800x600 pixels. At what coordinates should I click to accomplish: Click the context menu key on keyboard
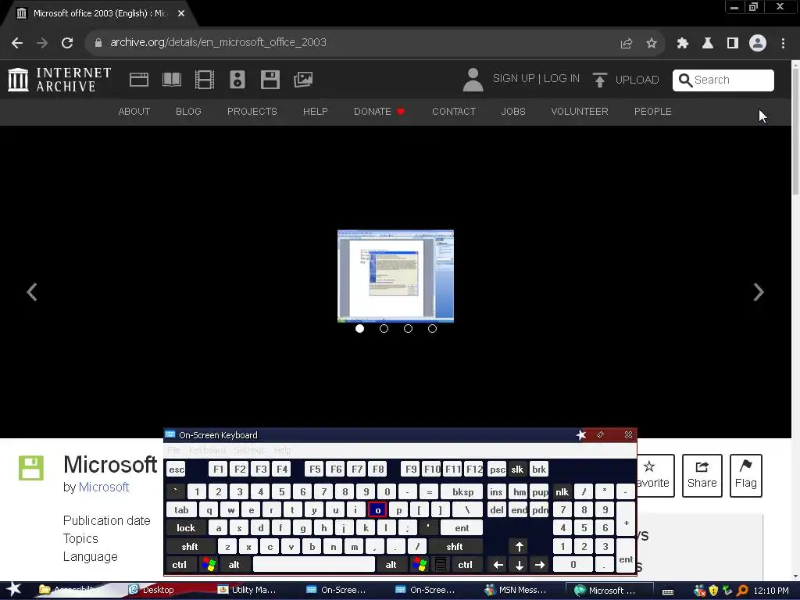pyautogui.click(x=441, y=564)
